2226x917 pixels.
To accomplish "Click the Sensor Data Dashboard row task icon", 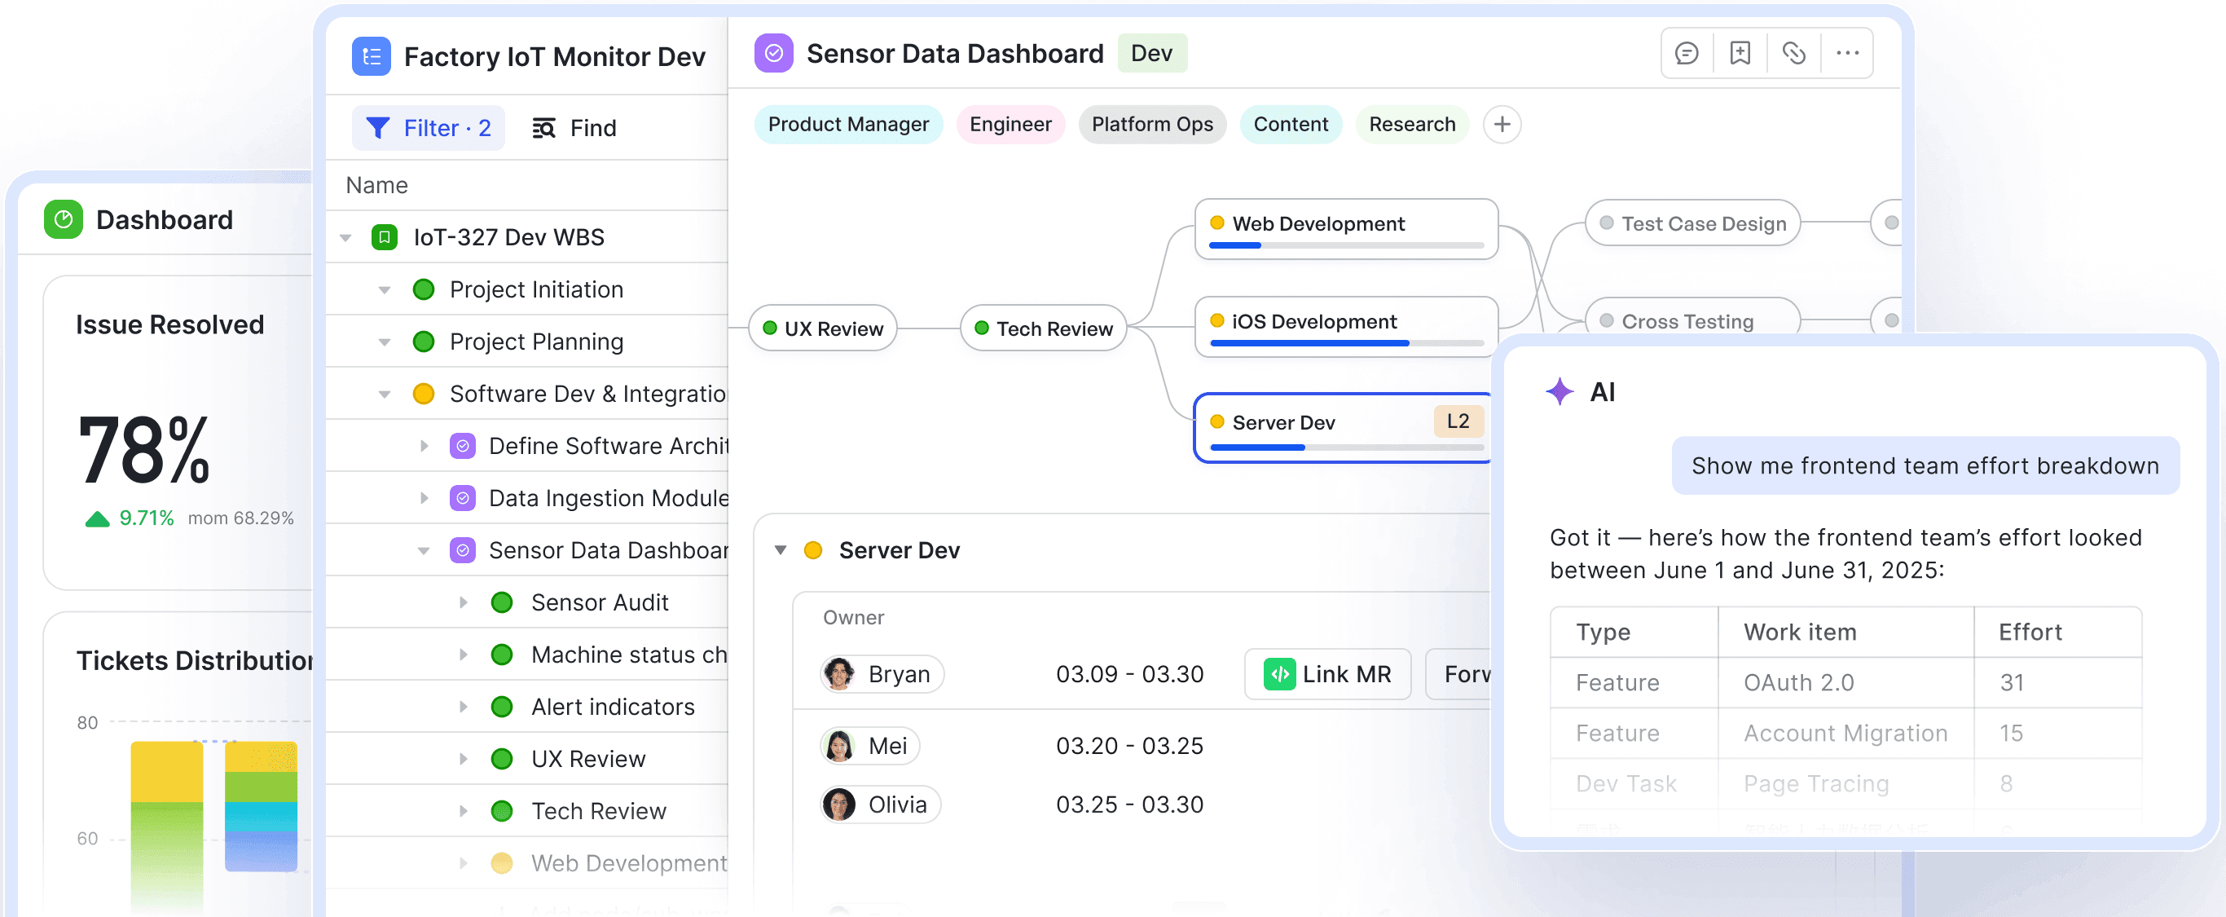I will 462,549.
